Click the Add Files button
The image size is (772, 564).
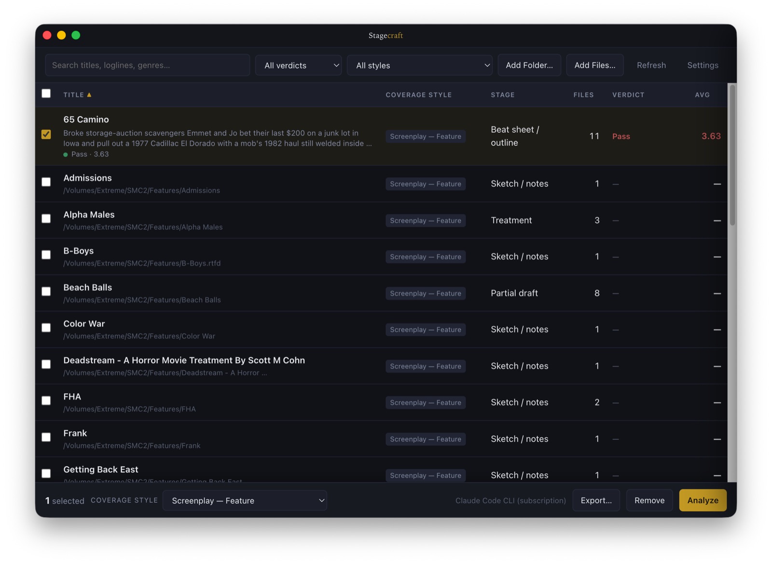pyautogui.click(x=595, y=65)
